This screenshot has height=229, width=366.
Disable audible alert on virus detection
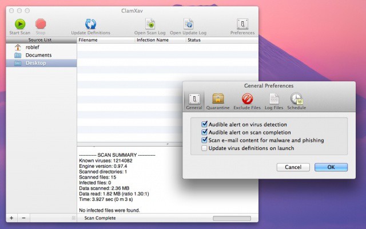204,124
